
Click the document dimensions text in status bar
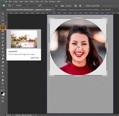[24, 115]
